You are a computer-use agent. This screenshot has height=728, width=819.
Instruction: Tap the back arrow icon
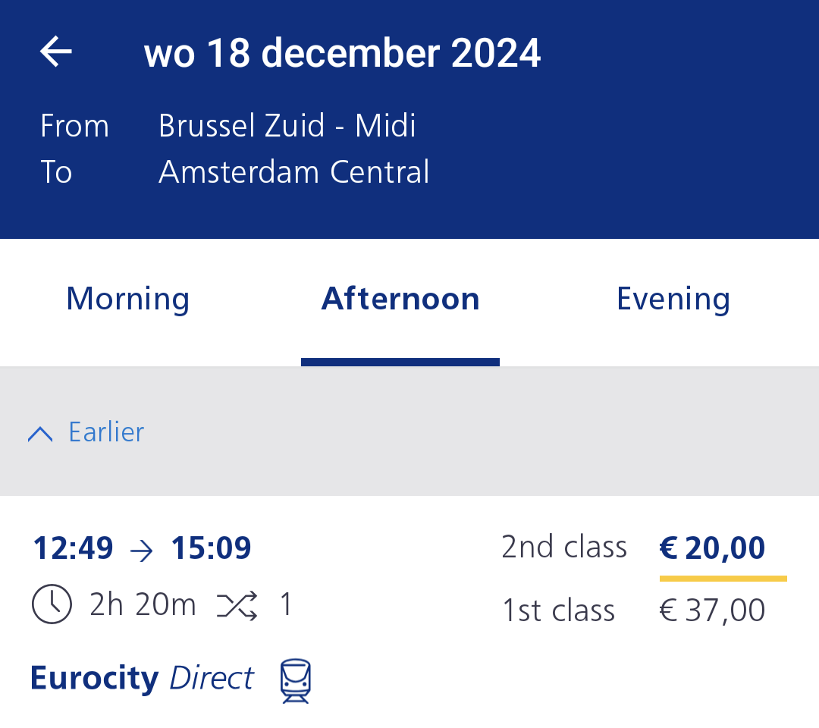click(56, 52)
